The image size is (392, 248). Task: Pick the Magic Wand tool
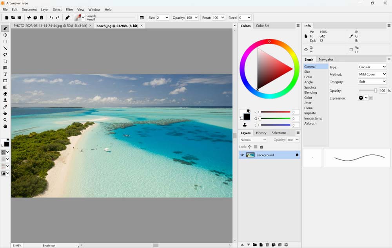pyautogui.click(x=5, y=48)
